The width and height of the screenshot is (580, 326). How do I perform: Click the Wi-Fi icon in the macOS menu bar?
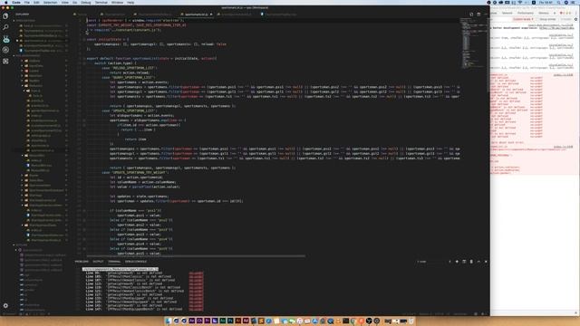[520, 2]
